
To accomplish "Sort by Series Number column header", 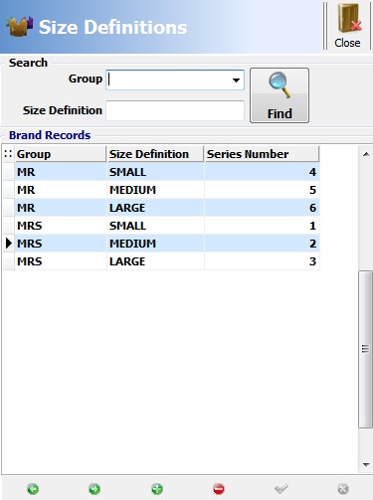I will (262, 154).
